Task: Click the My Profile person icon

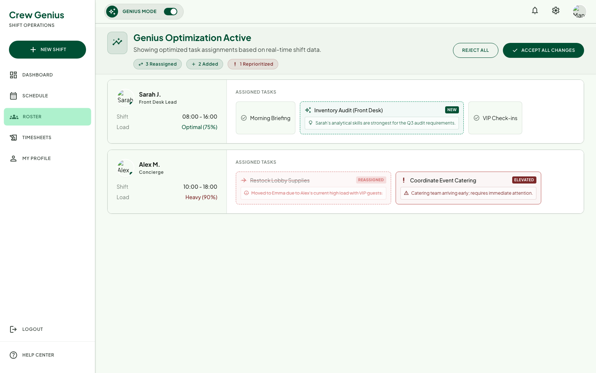Action: coord(13,159)
